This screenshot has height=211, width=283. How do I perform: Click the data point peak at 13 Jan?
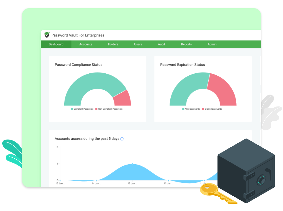pos(132,163)
